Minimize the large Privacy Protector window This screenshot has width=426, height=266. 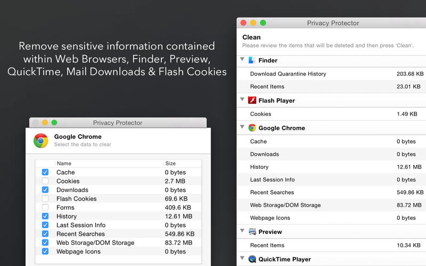click(x=253, y=23)
